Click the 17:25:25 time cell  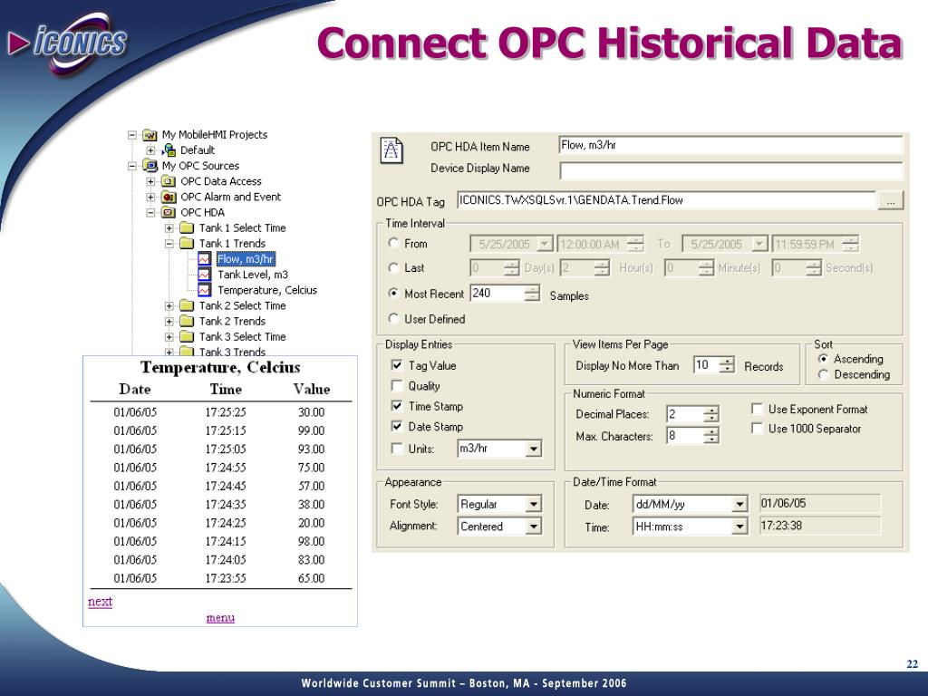point(226,412)
